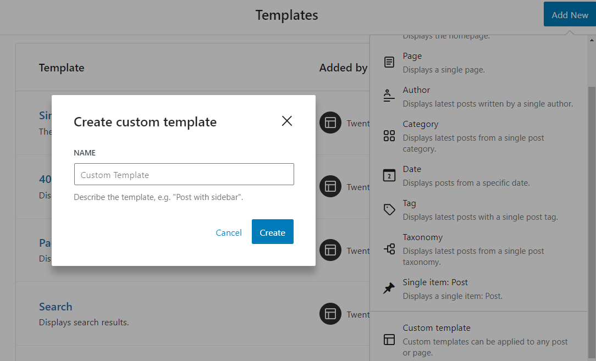Image resolution: width=596 pixels, height=361 pixels.
Task: Choose Date from the template list
Action: pyautogui.click(x=412, y=169)
